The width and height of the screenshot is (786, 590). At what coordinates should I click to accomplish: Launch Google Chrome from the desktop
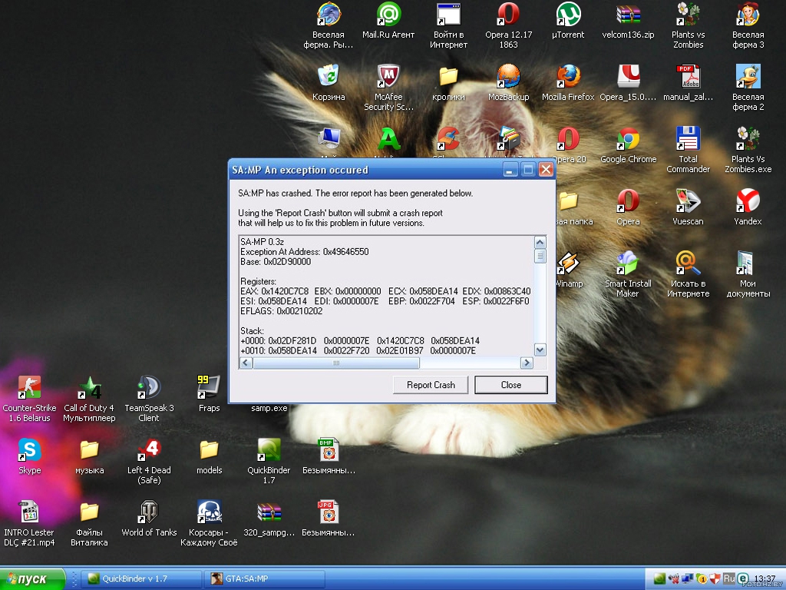628,145
